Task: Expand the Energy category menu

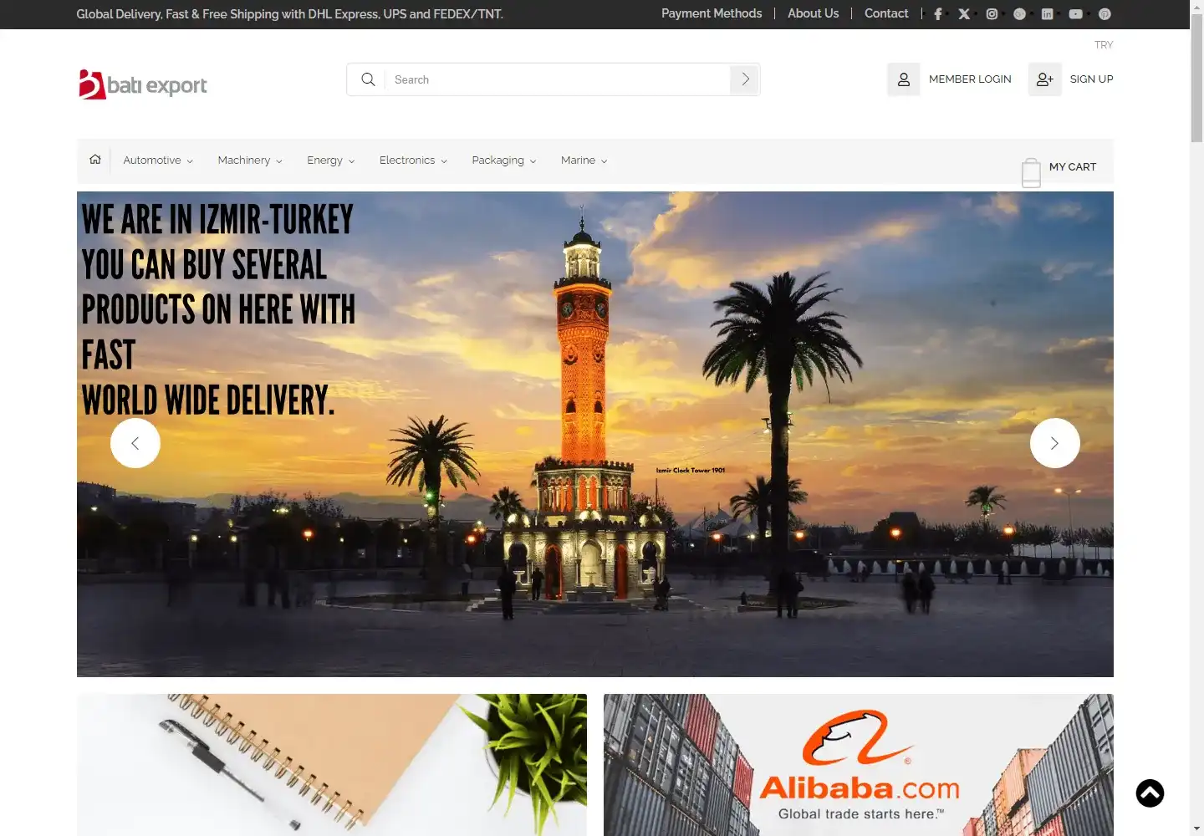Action: [x=331, y=161]
